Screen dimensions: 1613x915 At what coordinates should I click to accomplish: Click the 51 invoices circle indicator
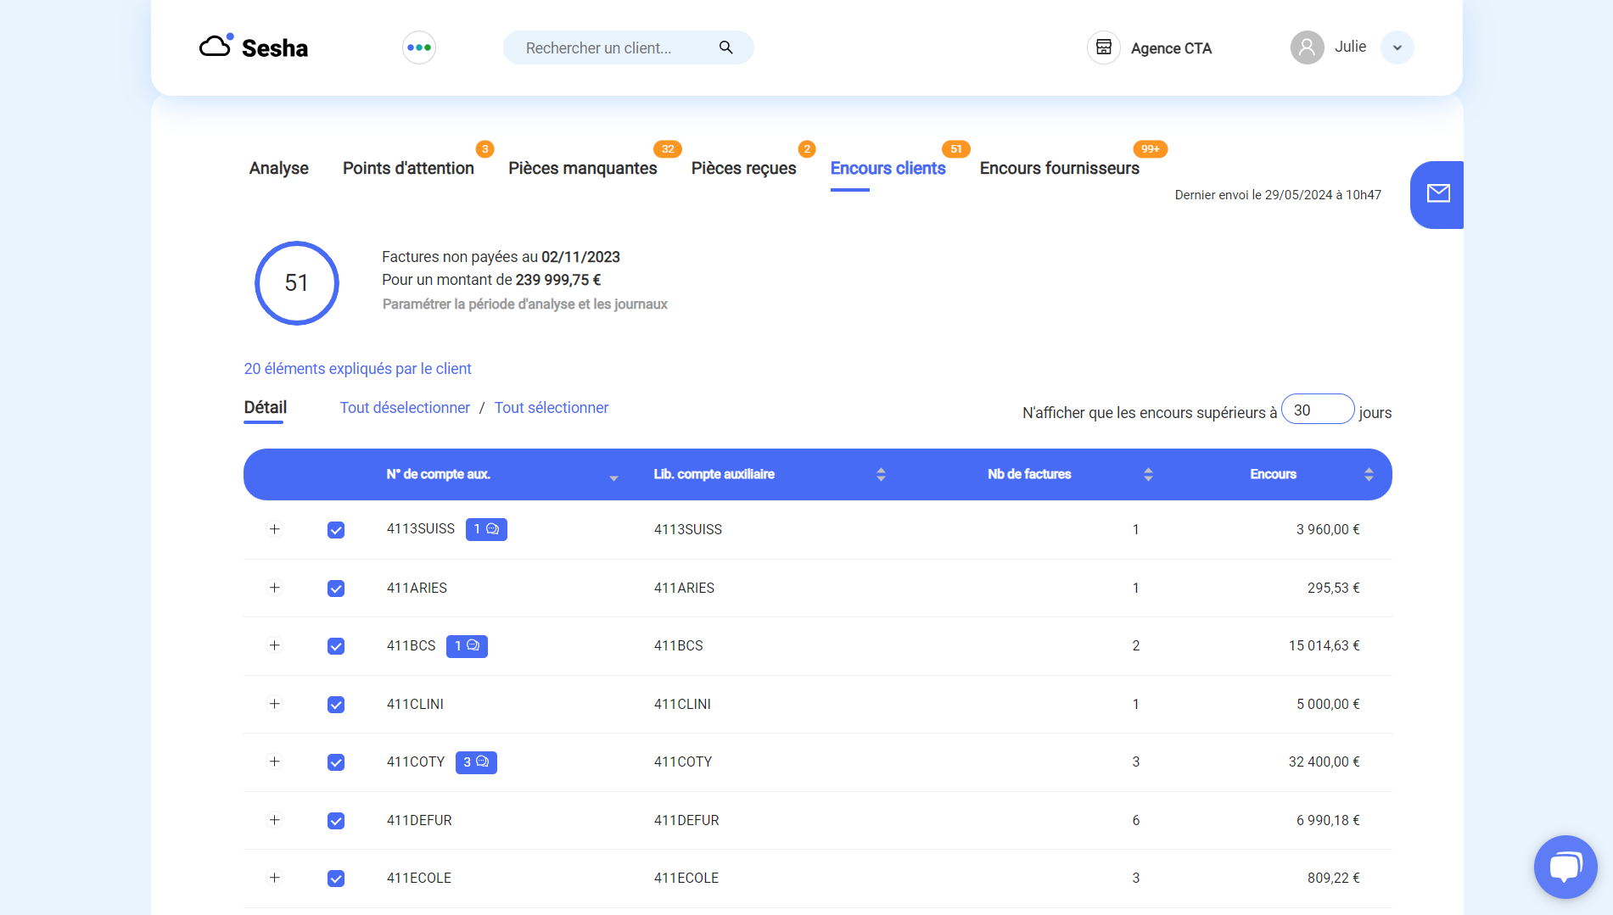tap(296, 282)
